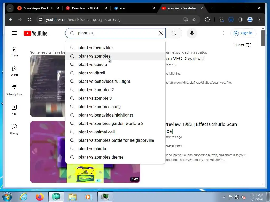Click the YouTube logo
Image resolution: width=270 pixels, height=202 pixels.
pos(36,33)
